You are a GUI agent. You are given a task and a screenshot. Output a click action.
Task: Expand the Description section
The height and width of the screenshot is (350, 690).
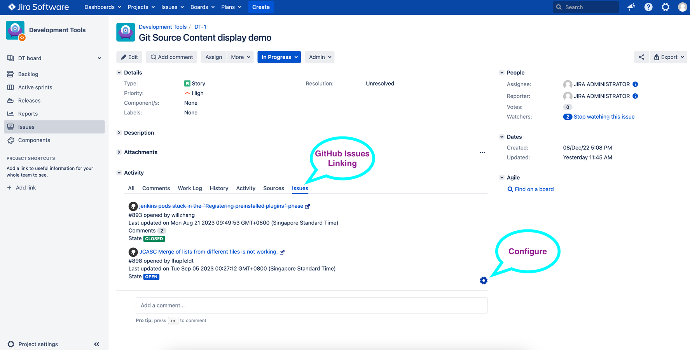(x=119, y=133)
